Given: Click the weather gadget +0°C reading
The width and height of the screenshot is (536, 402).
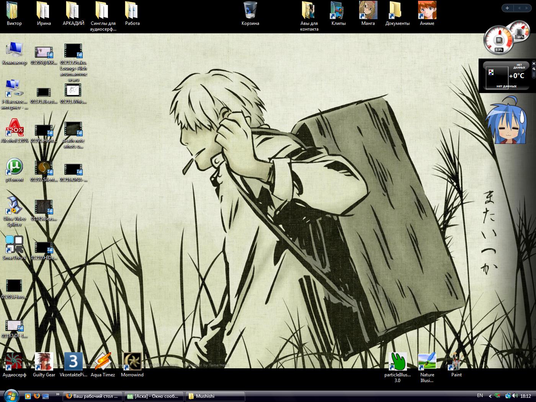Looking at the screenshot, I should pos(516,76).
